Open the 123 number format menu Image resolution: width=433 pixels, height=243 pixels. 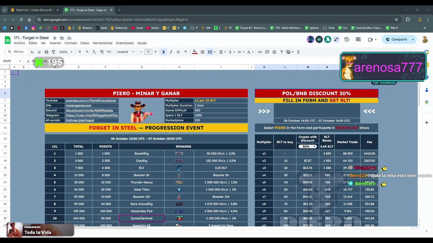[109, 52]
